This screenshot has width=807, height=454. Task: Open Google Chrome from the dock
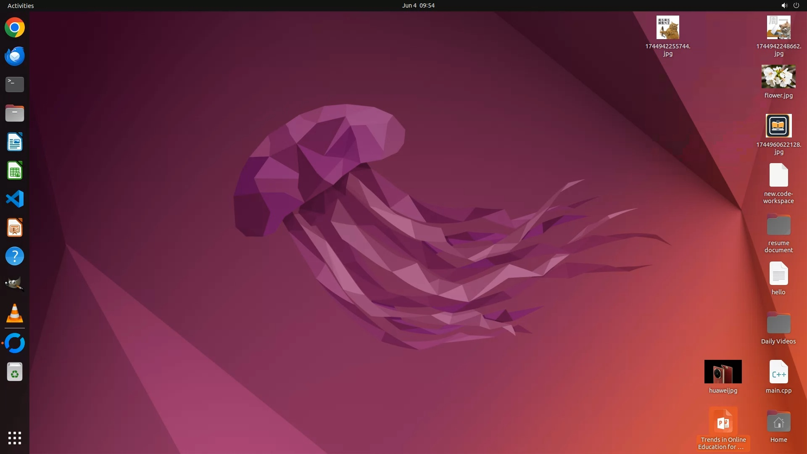tap(15, 28)
